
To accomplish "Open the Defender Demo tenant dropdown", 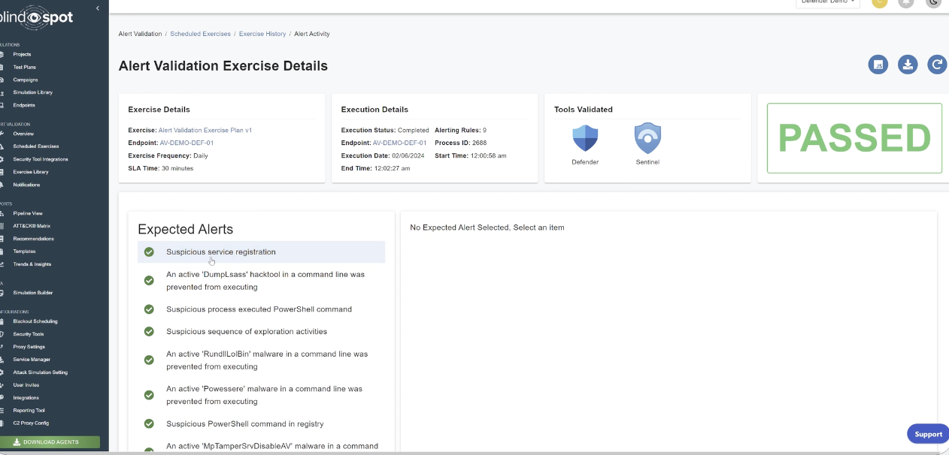I will (827, 2).
